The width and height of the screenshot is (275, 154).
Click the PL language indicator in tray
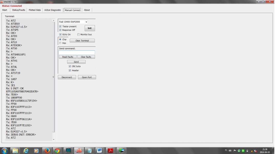coord(226,150)
